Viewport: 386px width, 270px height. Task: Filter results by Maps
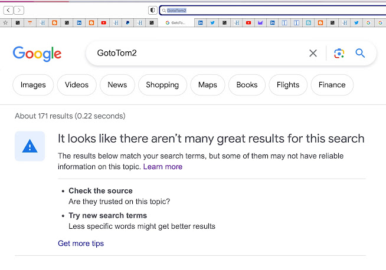point(208,85)
